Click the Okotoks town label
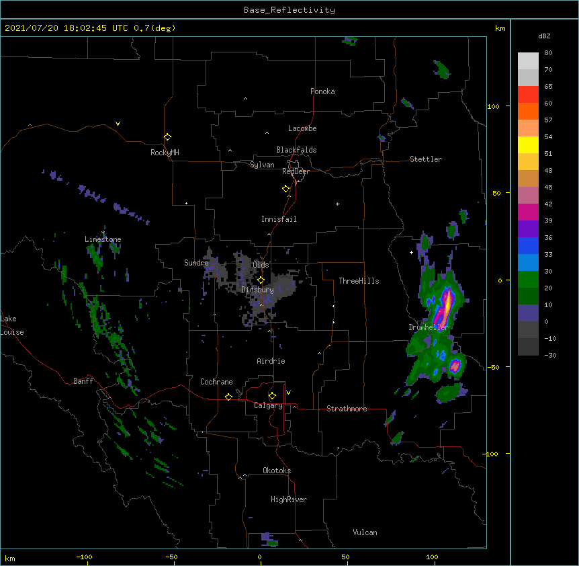Screen dimensions: 579x566 277,471
